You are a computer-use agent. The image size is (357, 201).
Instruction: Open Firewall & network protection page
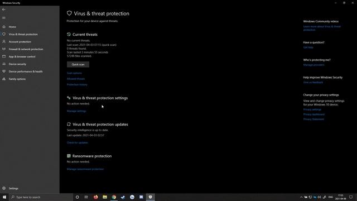(26, 49)
